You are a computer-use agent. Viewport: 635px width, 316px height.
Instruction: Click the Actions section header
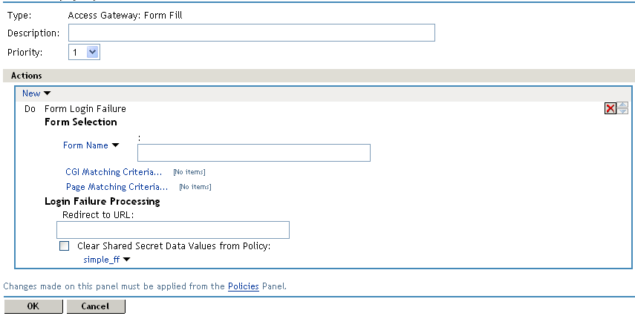(27, 76)
